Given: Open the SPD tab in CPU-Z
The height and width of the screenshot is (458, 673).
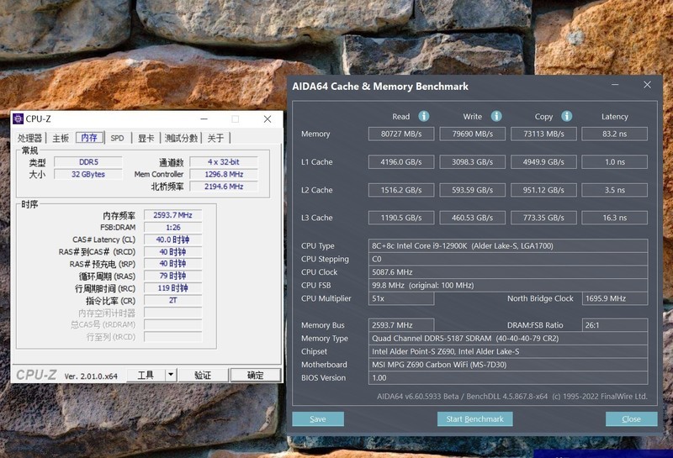Looking at the screenshot, I should click(117, 138).
